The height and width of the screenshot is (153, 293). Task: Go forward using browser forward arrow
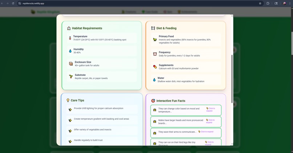coord(8,3)
